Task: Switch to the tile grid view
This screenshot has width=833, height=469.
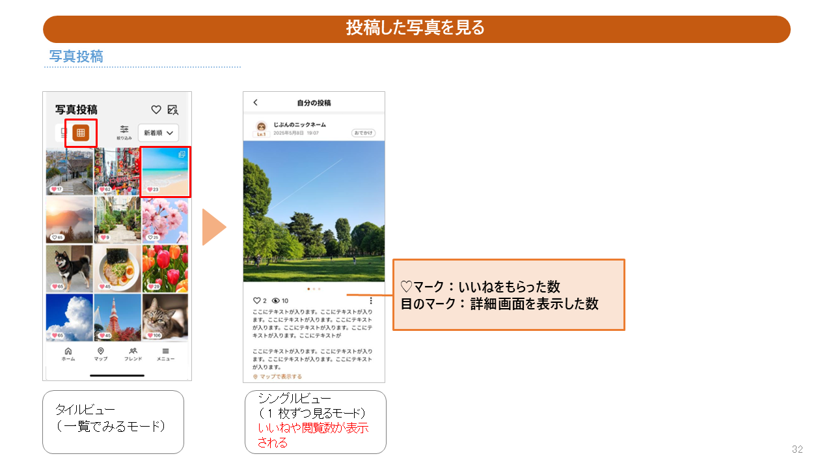Action: [81, 133]
